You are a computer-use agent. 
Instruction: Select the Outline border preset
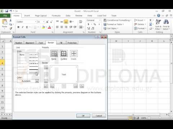(64, 53)
